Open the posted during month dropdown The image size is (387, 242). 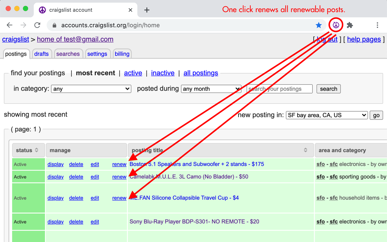[x=211, y=89]
